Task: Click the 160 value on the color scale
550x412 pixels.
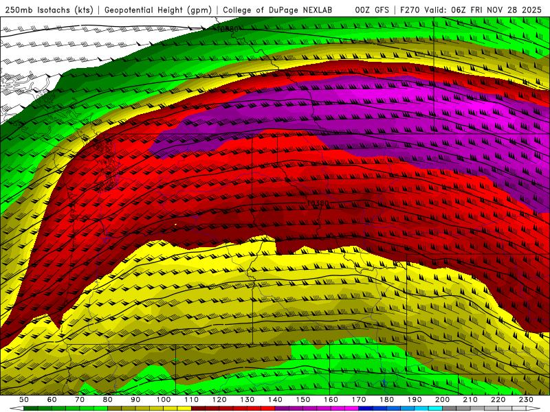Action: pyautogui.click(x=331, y=400)
